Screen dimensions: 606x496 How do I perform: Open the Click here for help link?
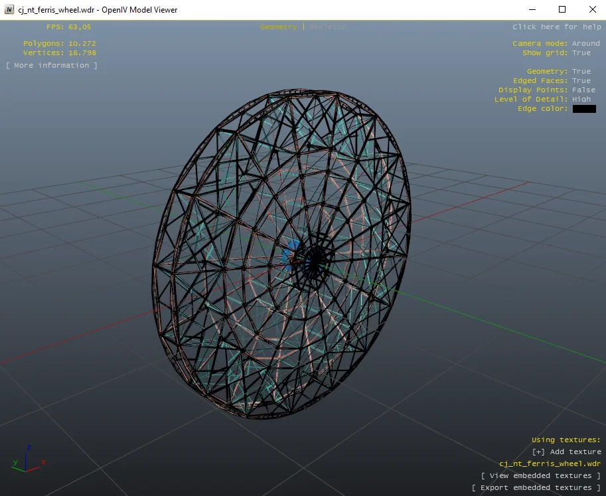pos(556,27)
